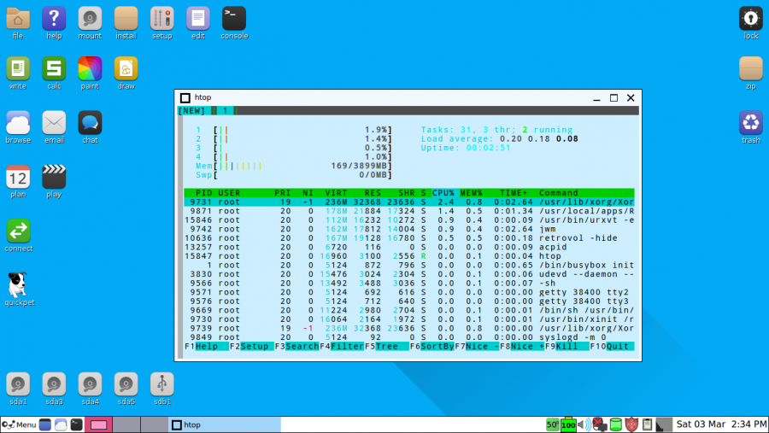This screenshot has height=433, width=769.
Task: Open the calc spreadsheet icon
Action: (x=54, y=68)
